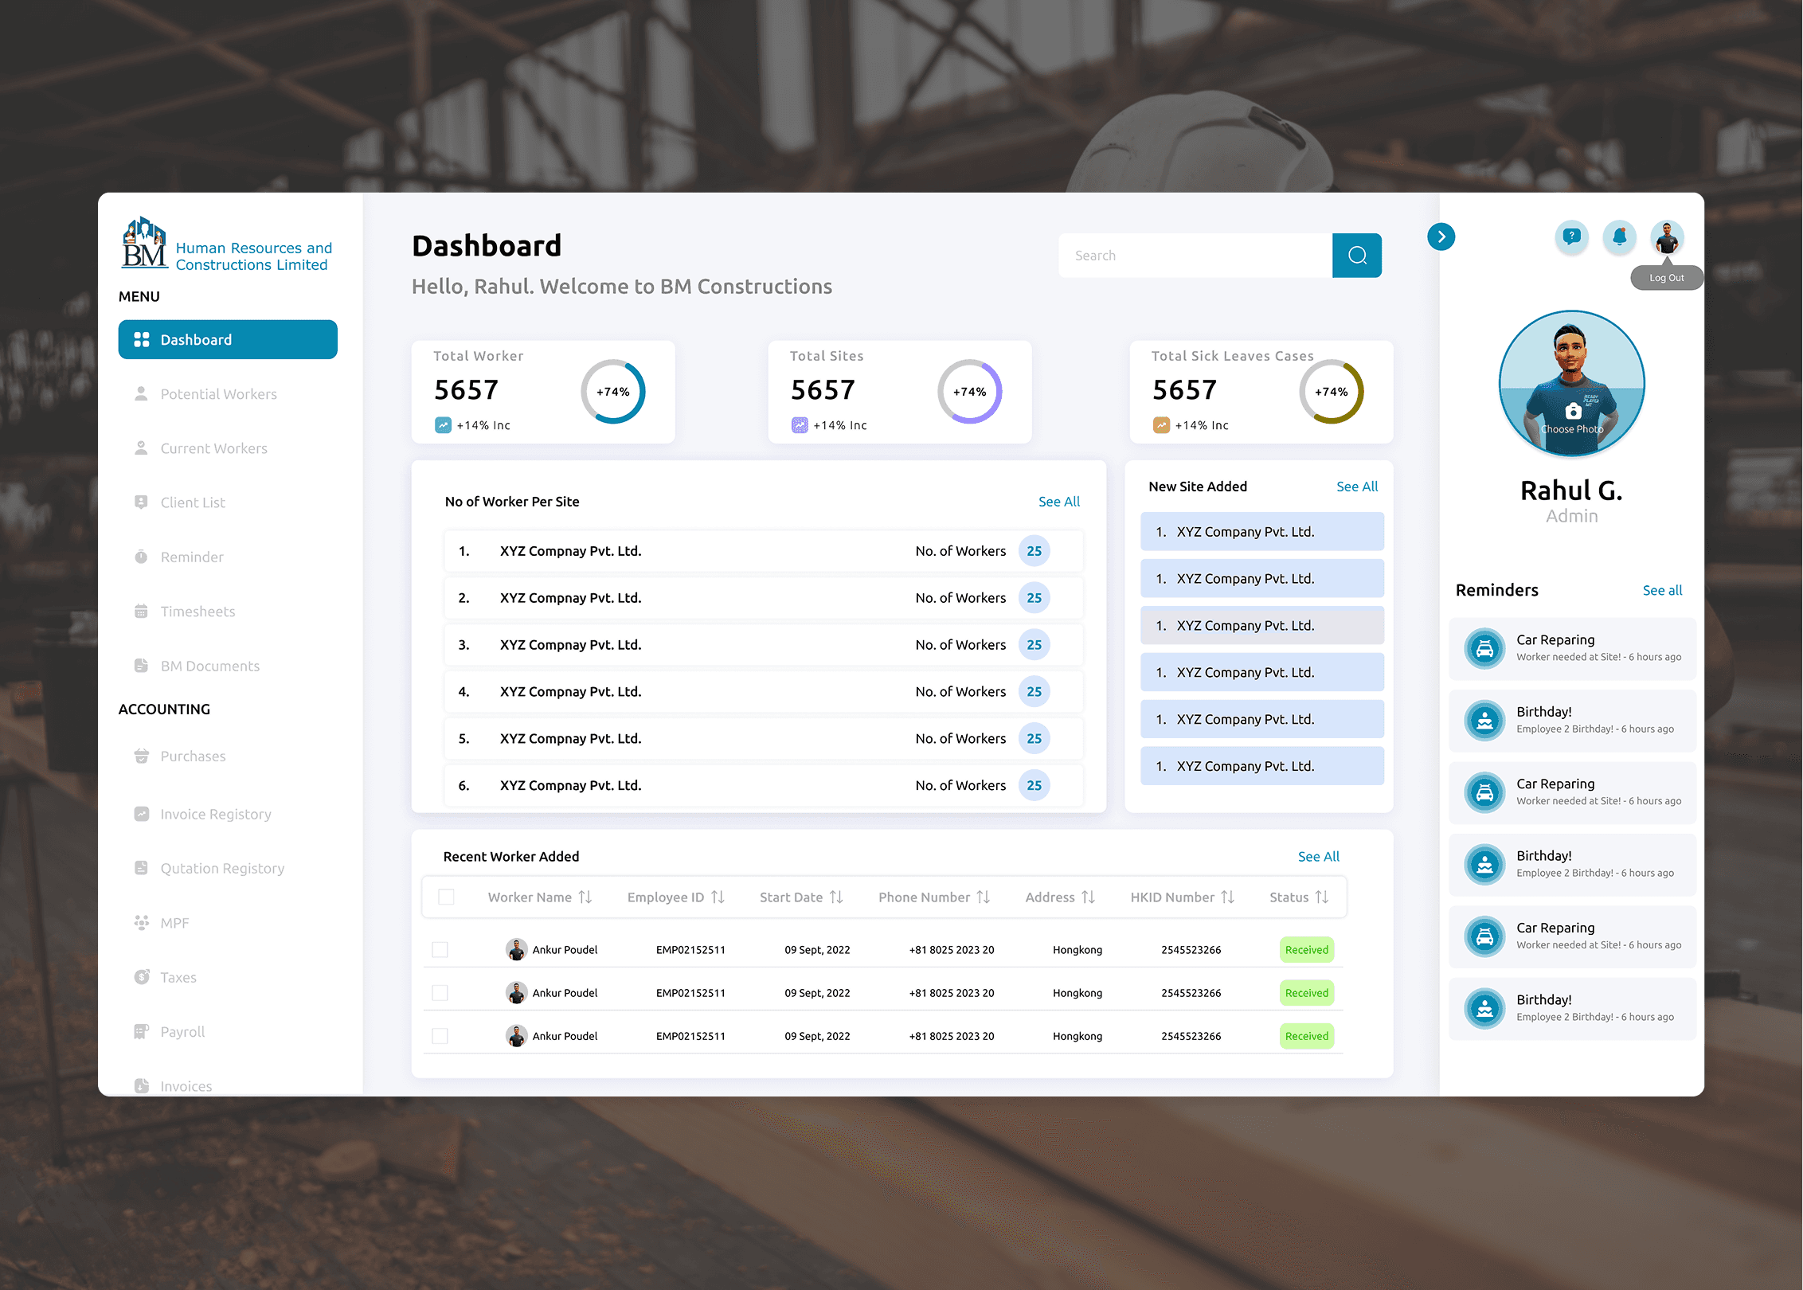Sort by the Worker Name column arrows
Screen dimensions: 1803x1290
(x=585, y=897)
